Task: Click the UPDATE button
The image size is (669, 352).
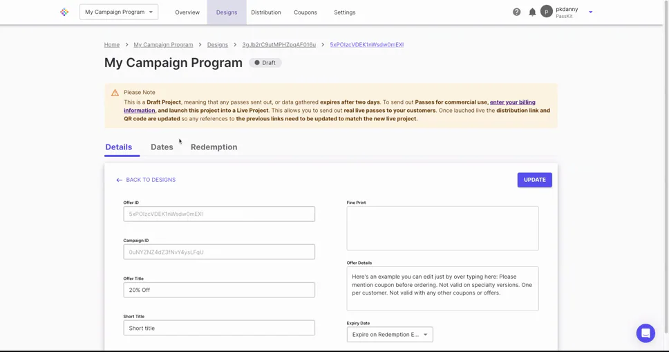Action: pos(535,180)
